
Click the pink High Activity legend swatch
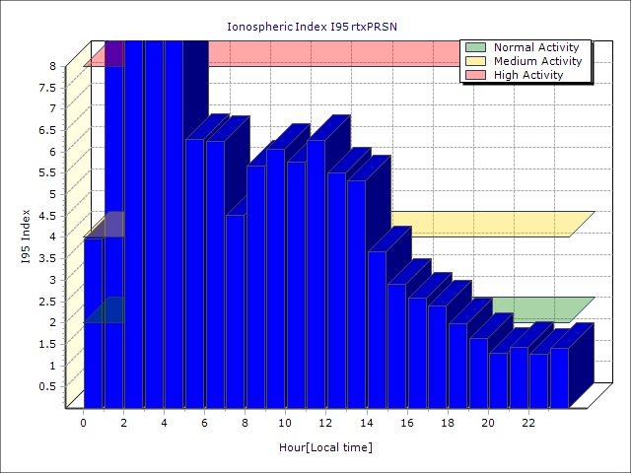(475, 75)
